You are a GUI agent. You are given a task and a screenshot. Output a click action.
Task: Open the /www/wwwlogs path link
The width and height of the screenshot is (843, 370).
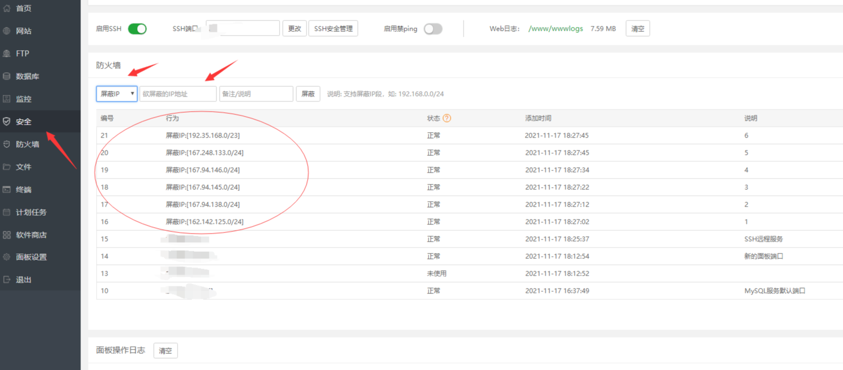click(x=555, y=29)
